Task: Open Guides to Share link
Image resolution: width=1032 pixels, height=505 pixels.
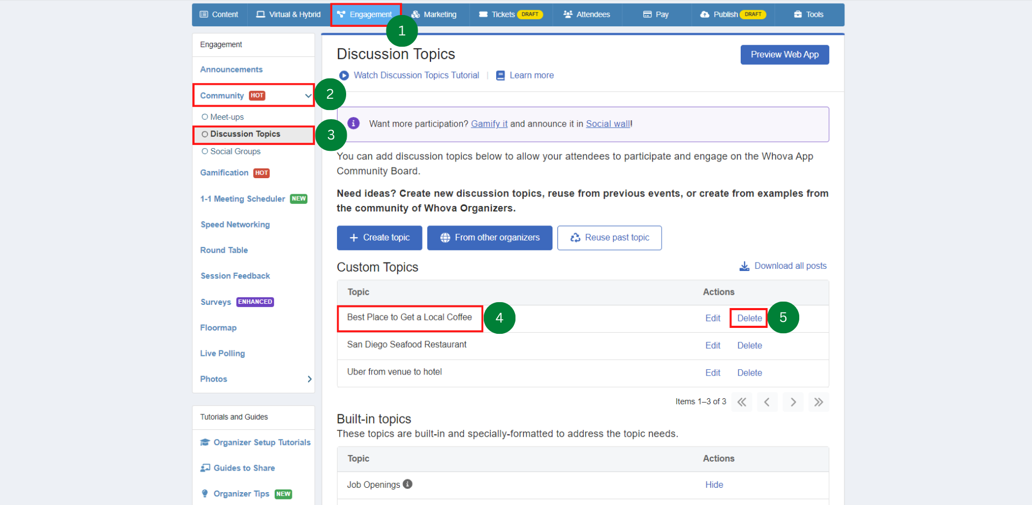Action: [244, 468]
